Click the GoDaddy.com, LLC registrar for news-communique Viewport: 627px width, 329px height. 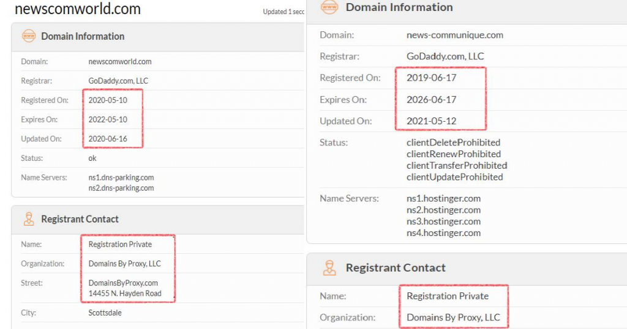(x=445, y=56)
